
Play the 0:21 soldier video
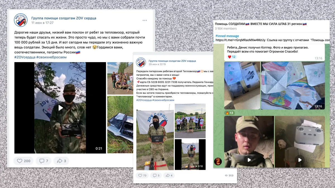coord(60,108)
